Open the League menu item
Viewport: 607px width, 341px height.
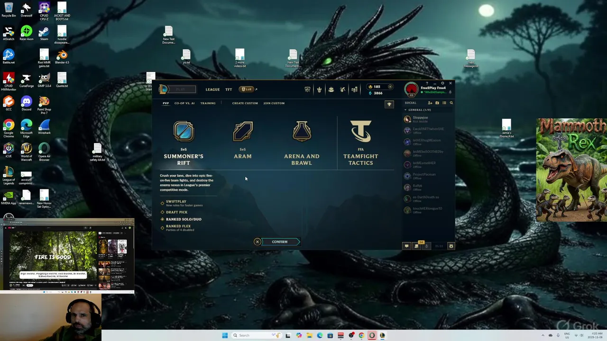(212, 90)
